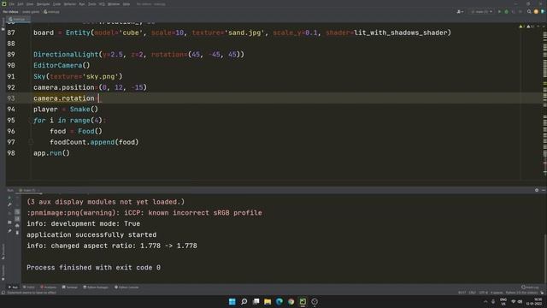The width and height of the screenshot is (547, 308).
Task: Open the Python Packages tab
Action: point(96,287)
